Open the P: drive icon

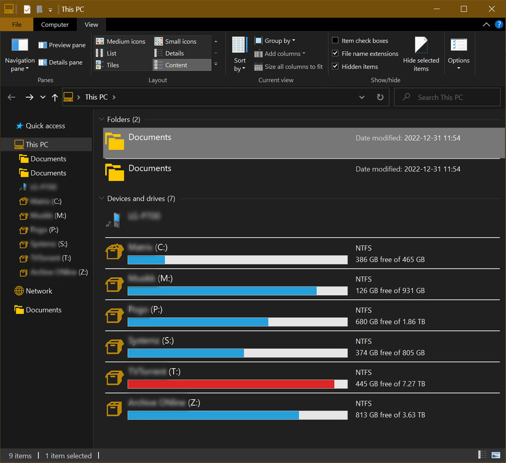click(115, 315)
